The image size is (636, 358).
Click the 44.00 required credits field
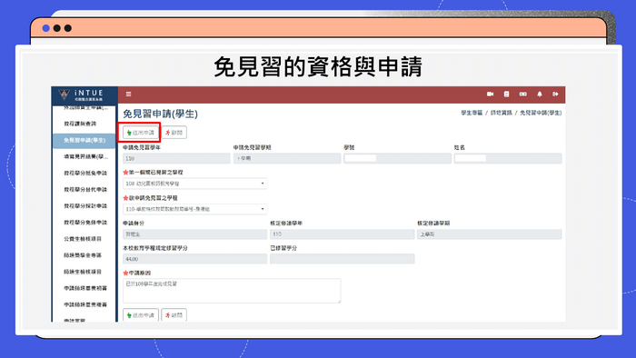(194, 259)
